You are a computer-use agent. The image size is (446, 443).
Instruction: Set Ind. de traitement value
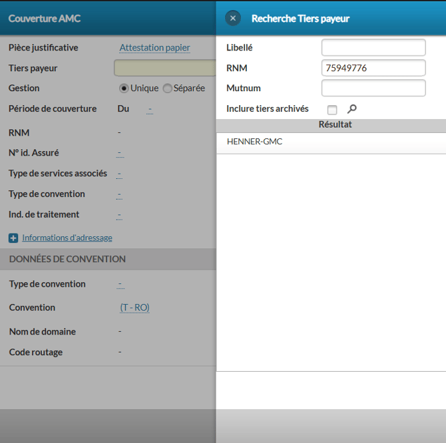click(119, 215)
